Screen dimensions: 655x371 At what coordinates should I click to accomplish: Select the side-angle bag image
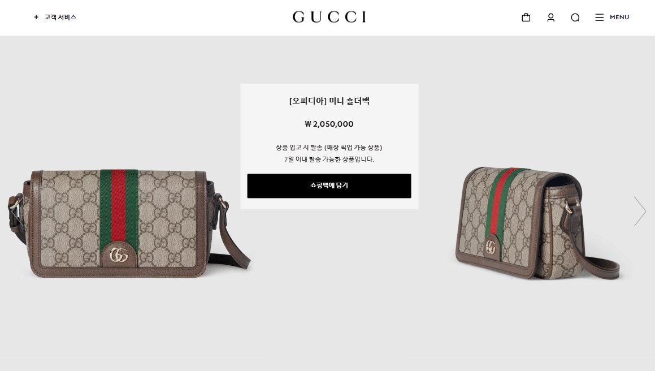point(538,223)
